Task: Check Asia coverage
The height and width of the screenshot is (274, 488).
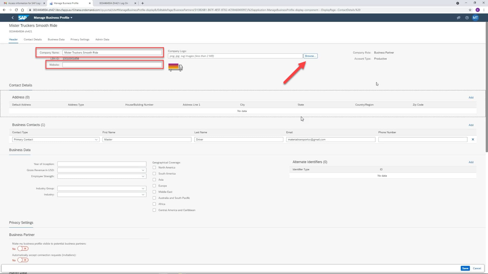Action: 154,180
